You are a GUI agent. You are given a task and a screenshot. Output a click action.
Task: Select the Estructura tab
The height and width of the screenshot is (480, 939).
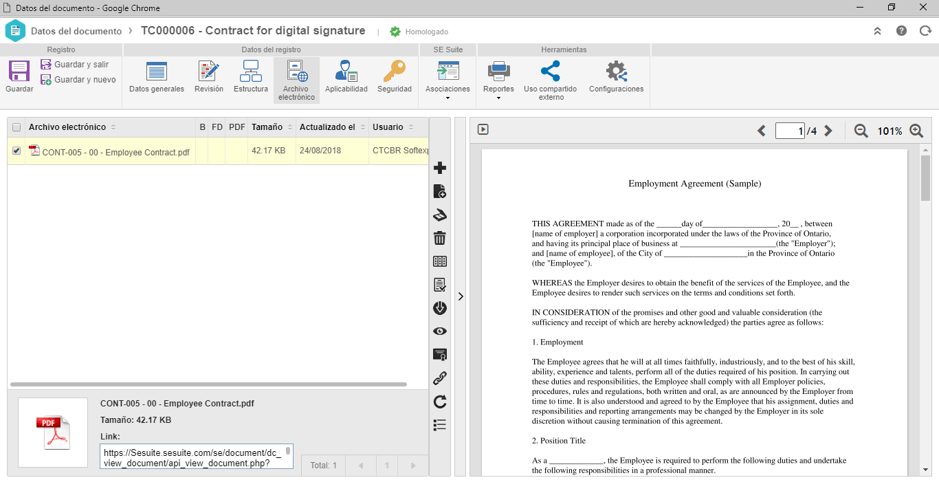pos(251,76)
